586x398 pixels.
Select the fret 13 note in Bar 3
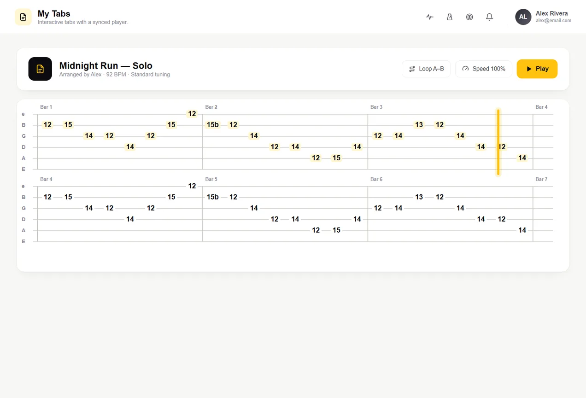click(419, 125)
